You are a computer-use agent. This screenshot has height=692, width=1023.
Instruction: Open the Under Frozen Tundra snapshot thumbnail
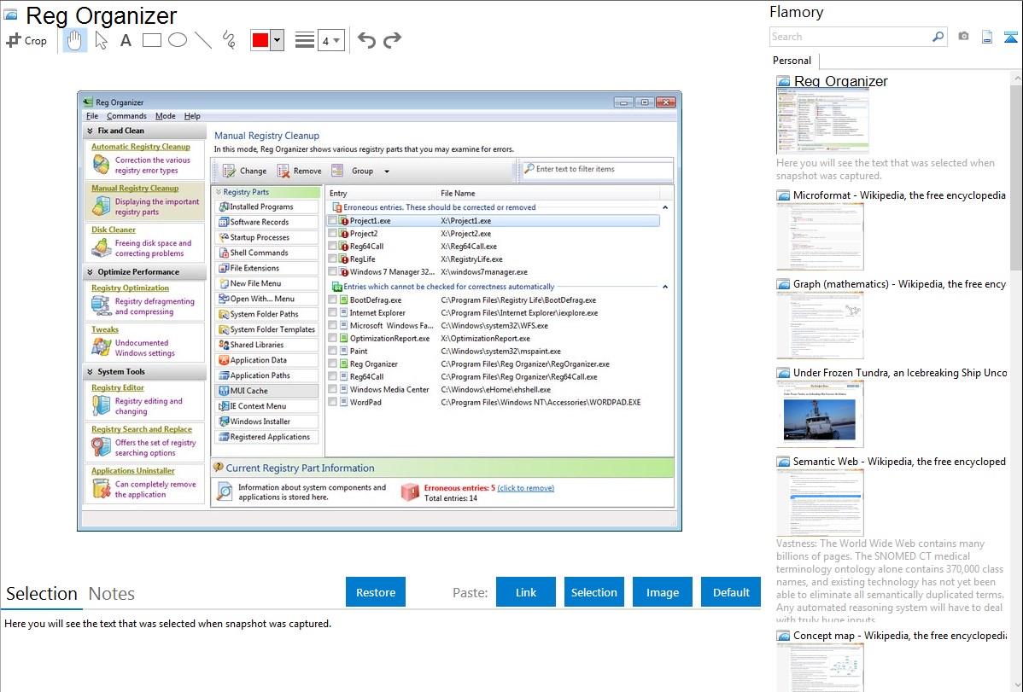coord(820,413)
